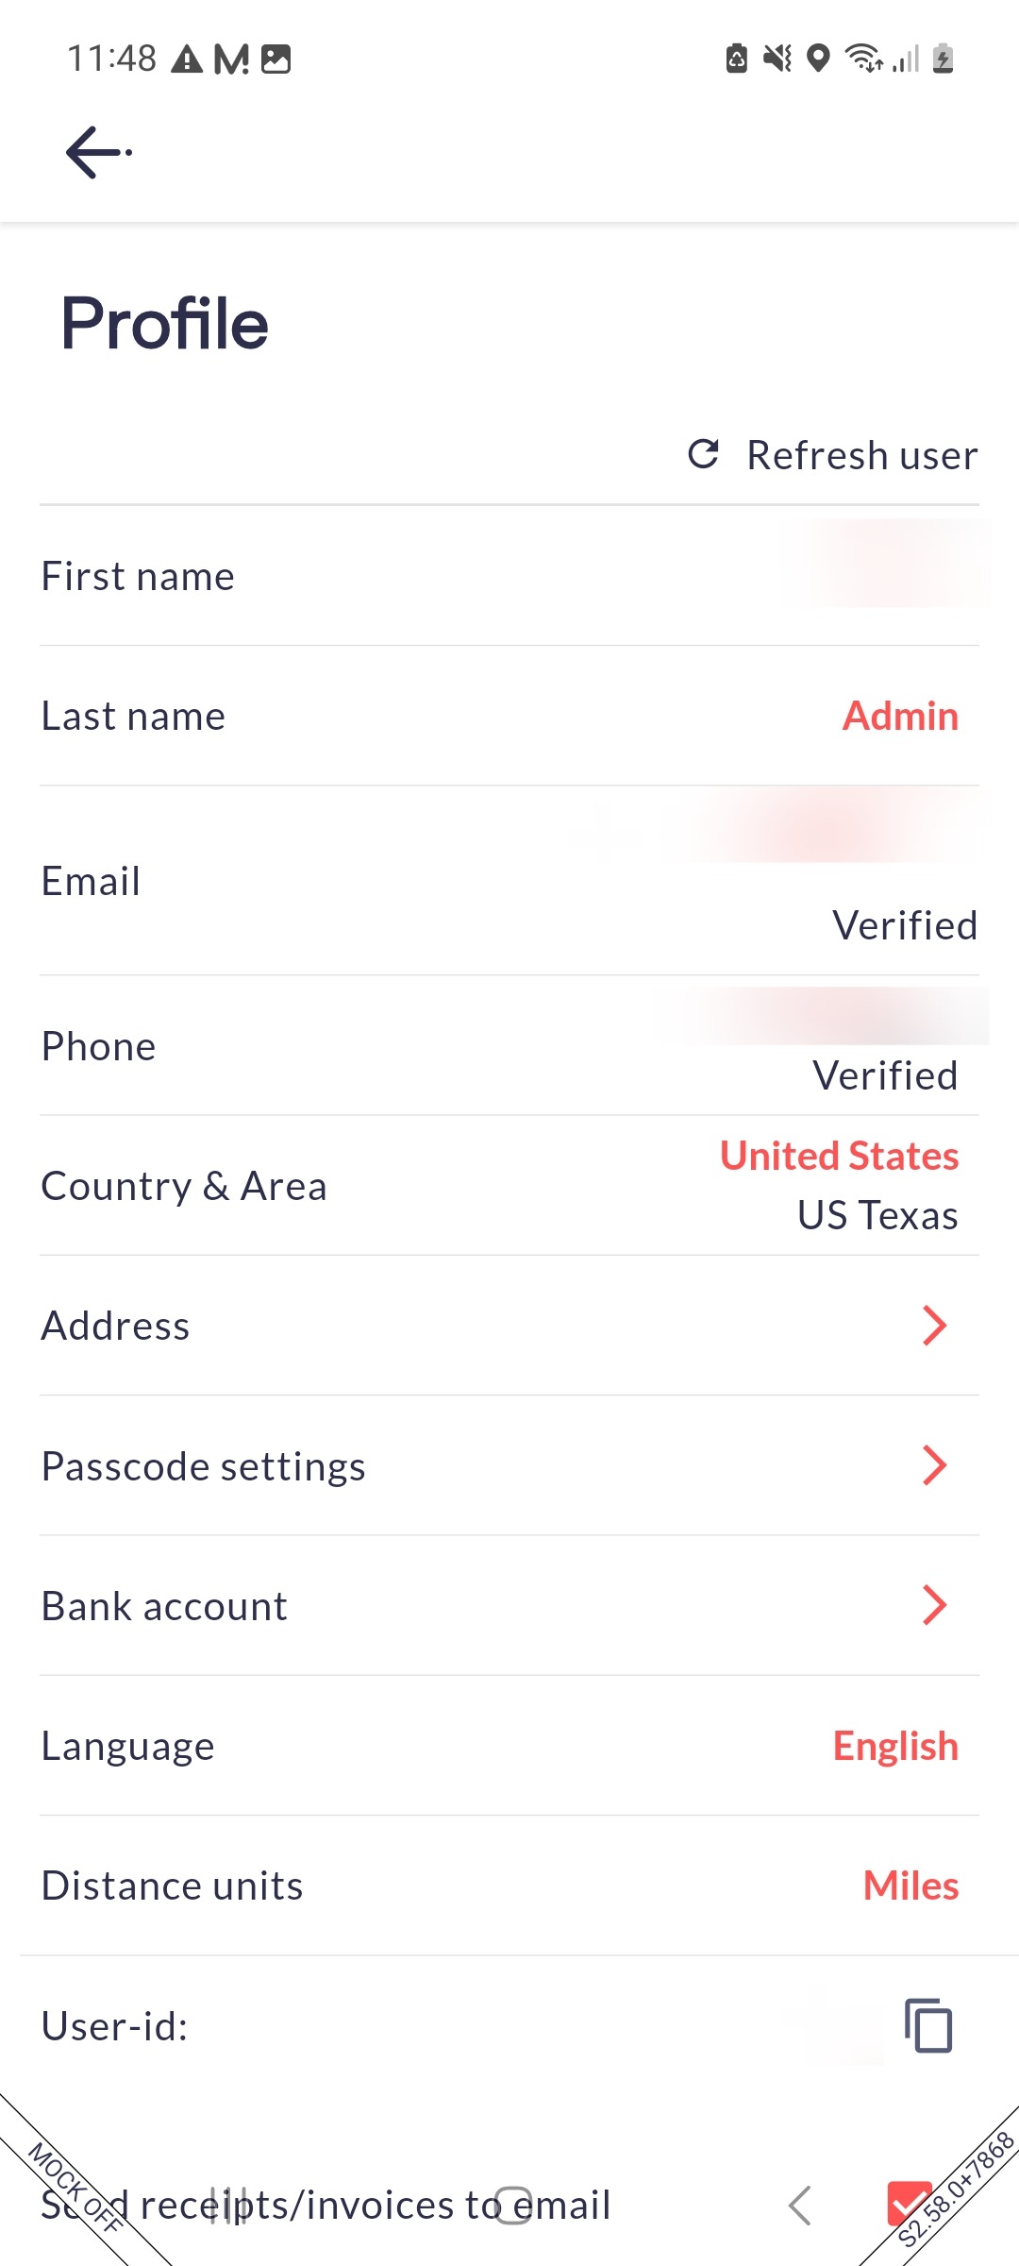Screen dimensions: 1019x2266
Task: Tap the Gmail notification icon in status bar
Action: pos(231,59)
